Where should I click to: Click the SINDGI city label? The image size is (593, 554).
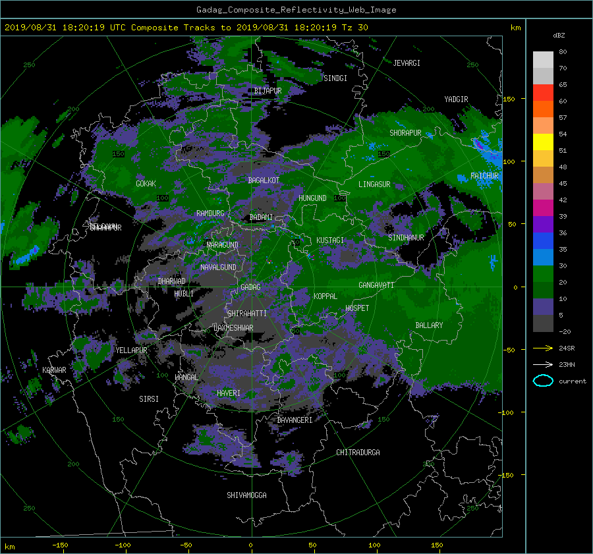[335, 78]
